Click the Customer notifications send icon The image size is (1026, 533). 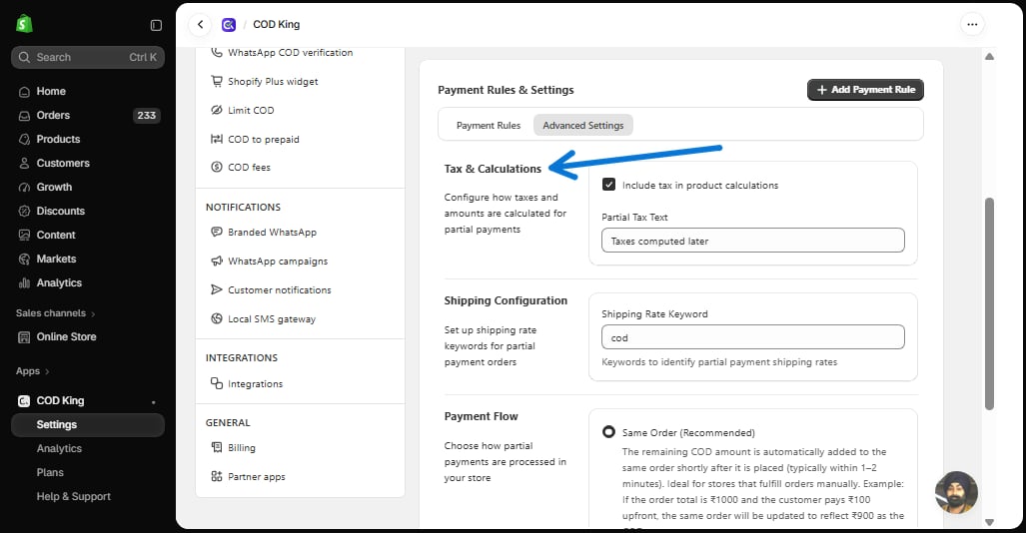(x=217, y=289)
